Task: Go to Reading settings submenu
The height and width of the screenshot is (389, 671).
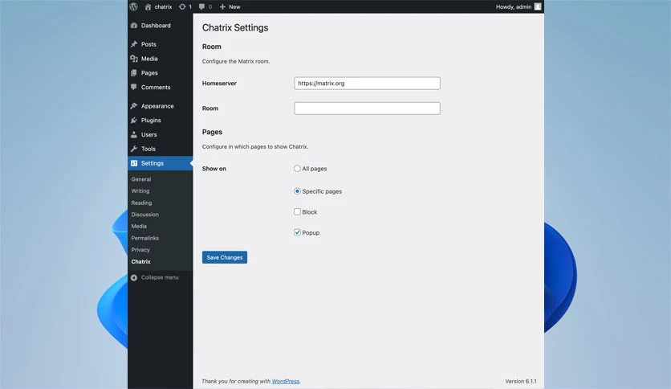Action: (141, 203)
